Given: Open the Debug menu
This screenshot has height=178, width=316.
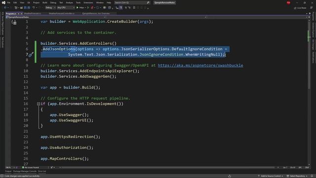Looking at the screenshot, I should [x=53, y=2].
